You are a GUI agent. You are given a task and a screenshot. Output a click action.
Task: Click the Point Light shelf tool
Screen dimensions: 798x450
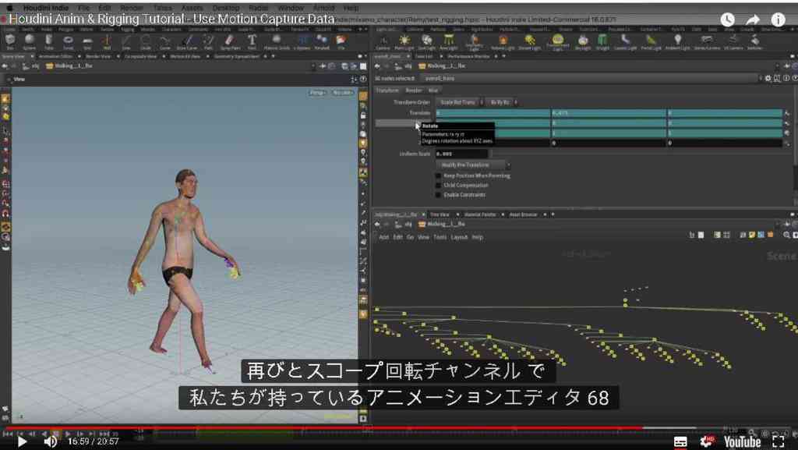click(x=404, y=42)
